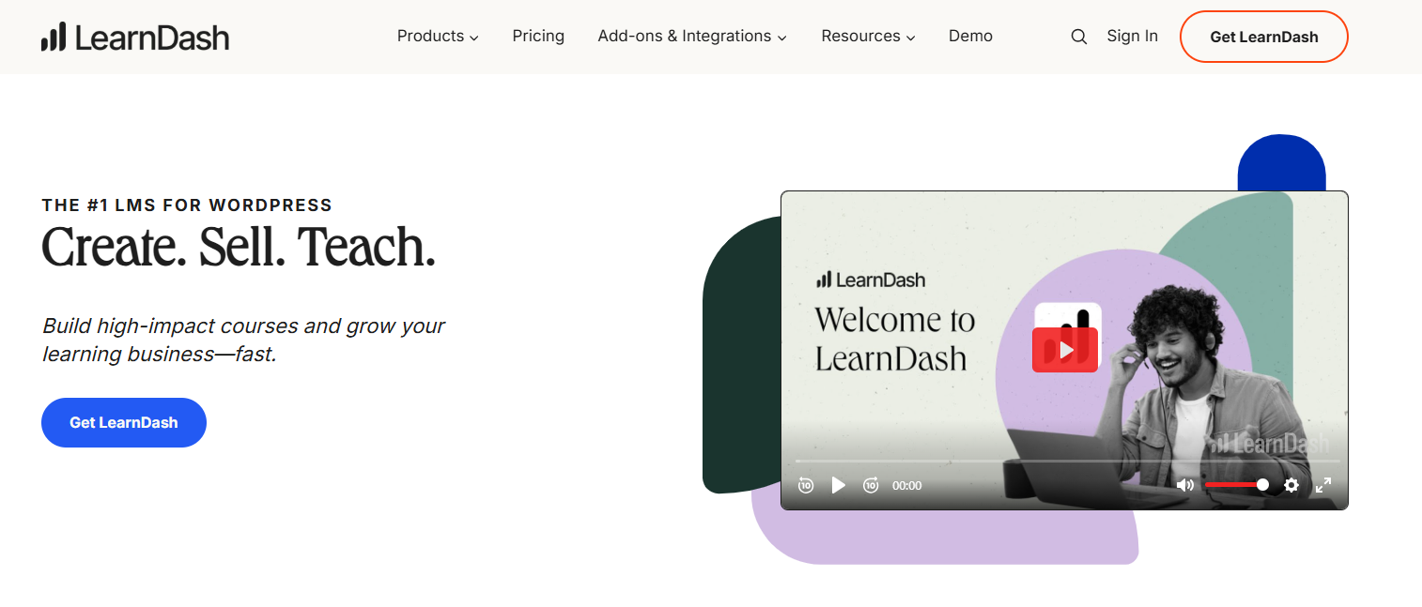Screen dimensions: 1422x607
Task: Click the video play control in bar
Action: tap(839, 485)
